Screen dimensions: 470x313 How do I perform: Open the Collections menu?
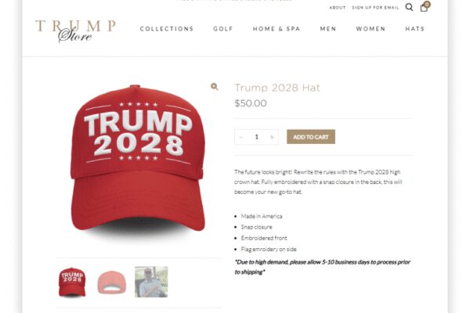coord(167,29)
